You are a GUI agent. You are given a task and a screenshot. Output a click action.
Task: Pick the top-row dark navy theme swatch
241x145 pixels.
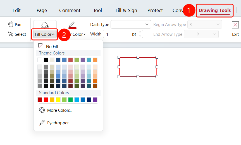coord(58,60)
